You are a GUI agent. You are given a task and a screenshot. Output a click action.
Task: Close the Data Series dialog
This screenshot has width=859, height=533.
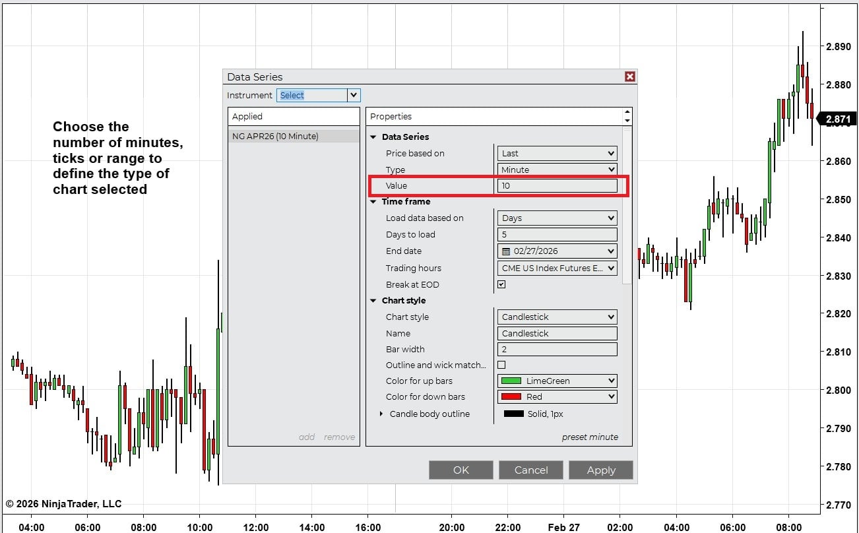click(x=630, y=77)
